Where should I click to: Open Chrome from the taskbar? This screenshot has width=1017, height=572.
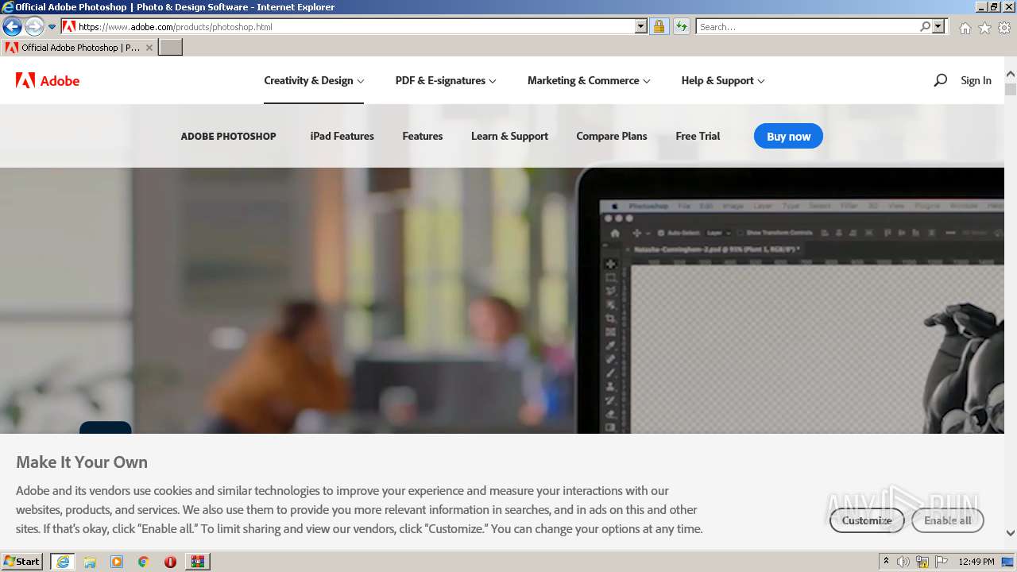click(144, 562)
